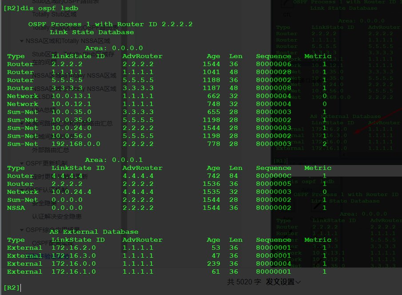
Task: Click metric value 2 in the 192.168.0.0 row
Action: (325, 144)
